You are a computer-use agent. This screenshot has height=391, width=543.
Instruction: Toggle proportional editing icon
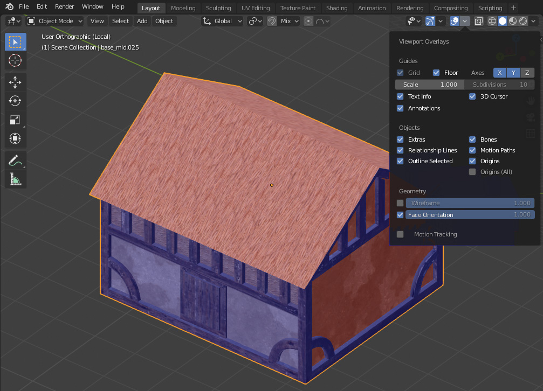(308, 21)
